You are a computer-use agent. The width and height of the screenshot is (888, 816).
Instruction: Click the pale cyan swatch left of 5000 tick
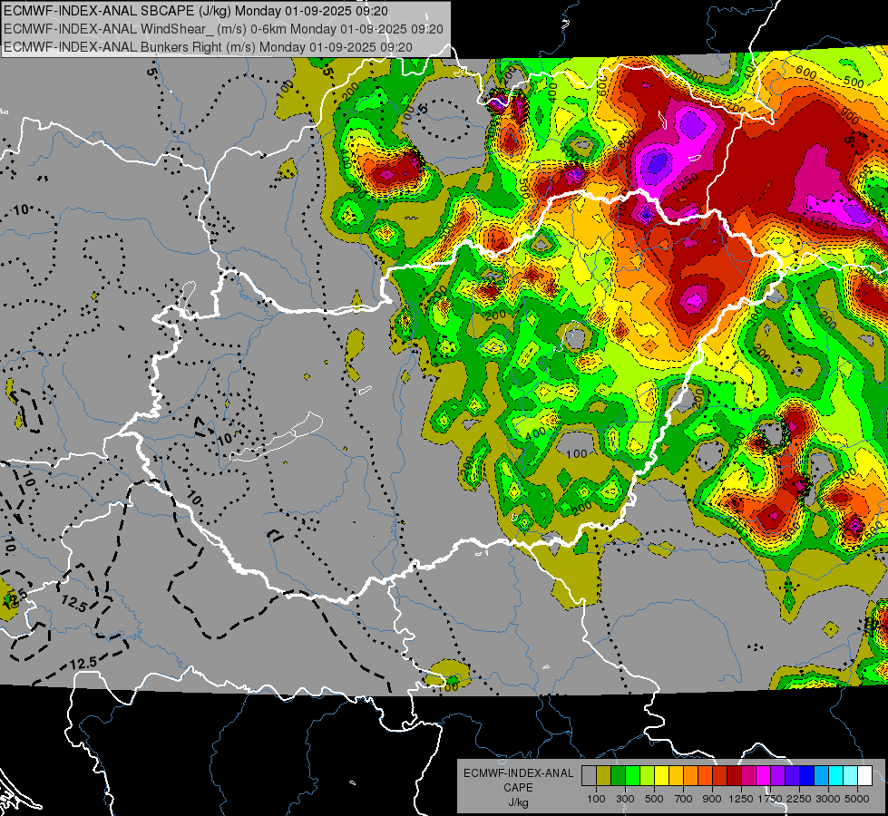click(851, 776)
